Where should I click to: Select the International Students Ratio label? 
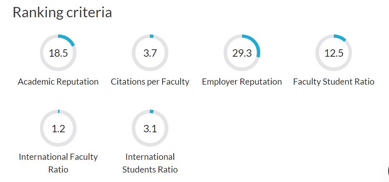pyautogui.click(x=150, y=163)
